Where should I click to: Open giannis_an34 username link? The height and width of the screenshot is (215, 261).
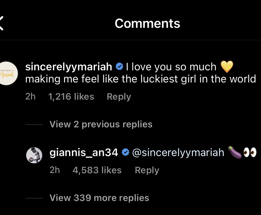tap(84, 153)
